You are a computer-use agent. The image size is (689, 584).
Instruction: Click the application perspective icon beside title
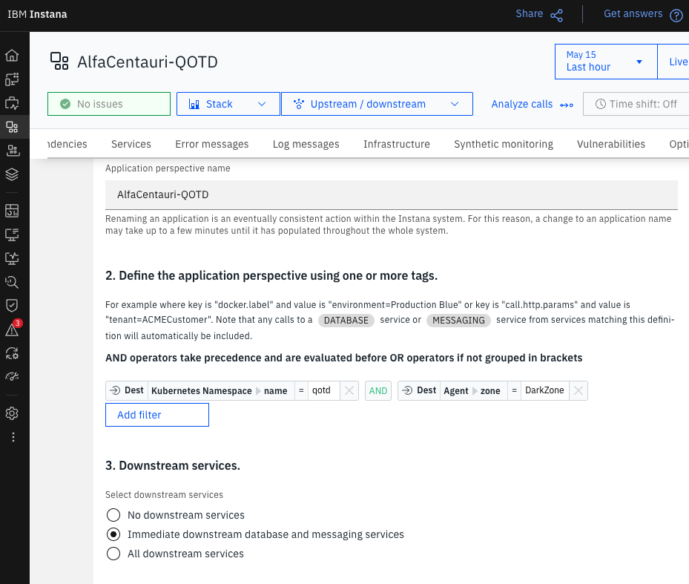(x=59, y=61)
